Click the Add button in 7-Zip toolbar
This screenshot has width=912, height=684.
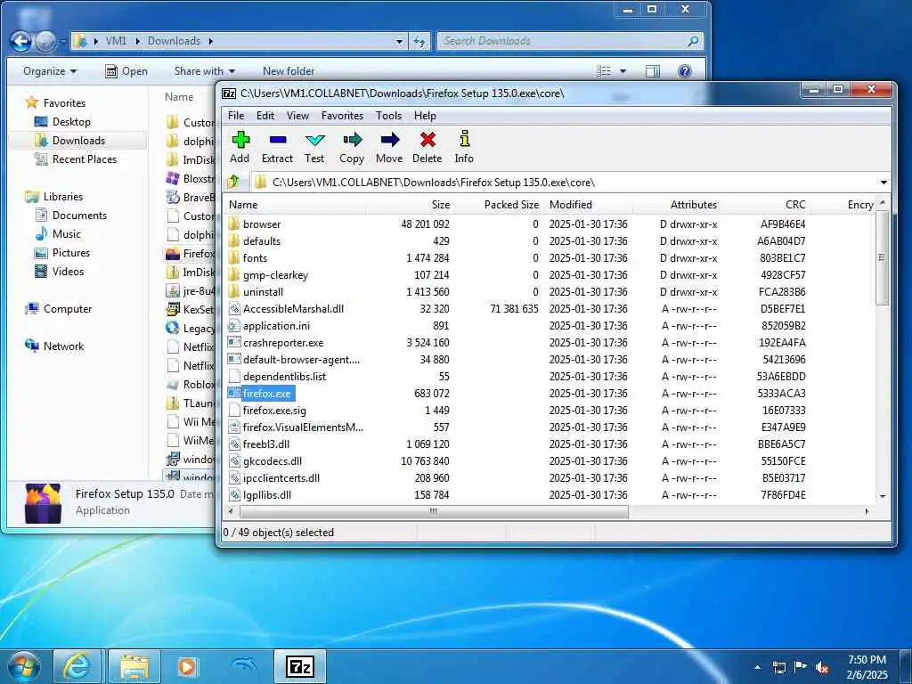(x=240, y=147)
